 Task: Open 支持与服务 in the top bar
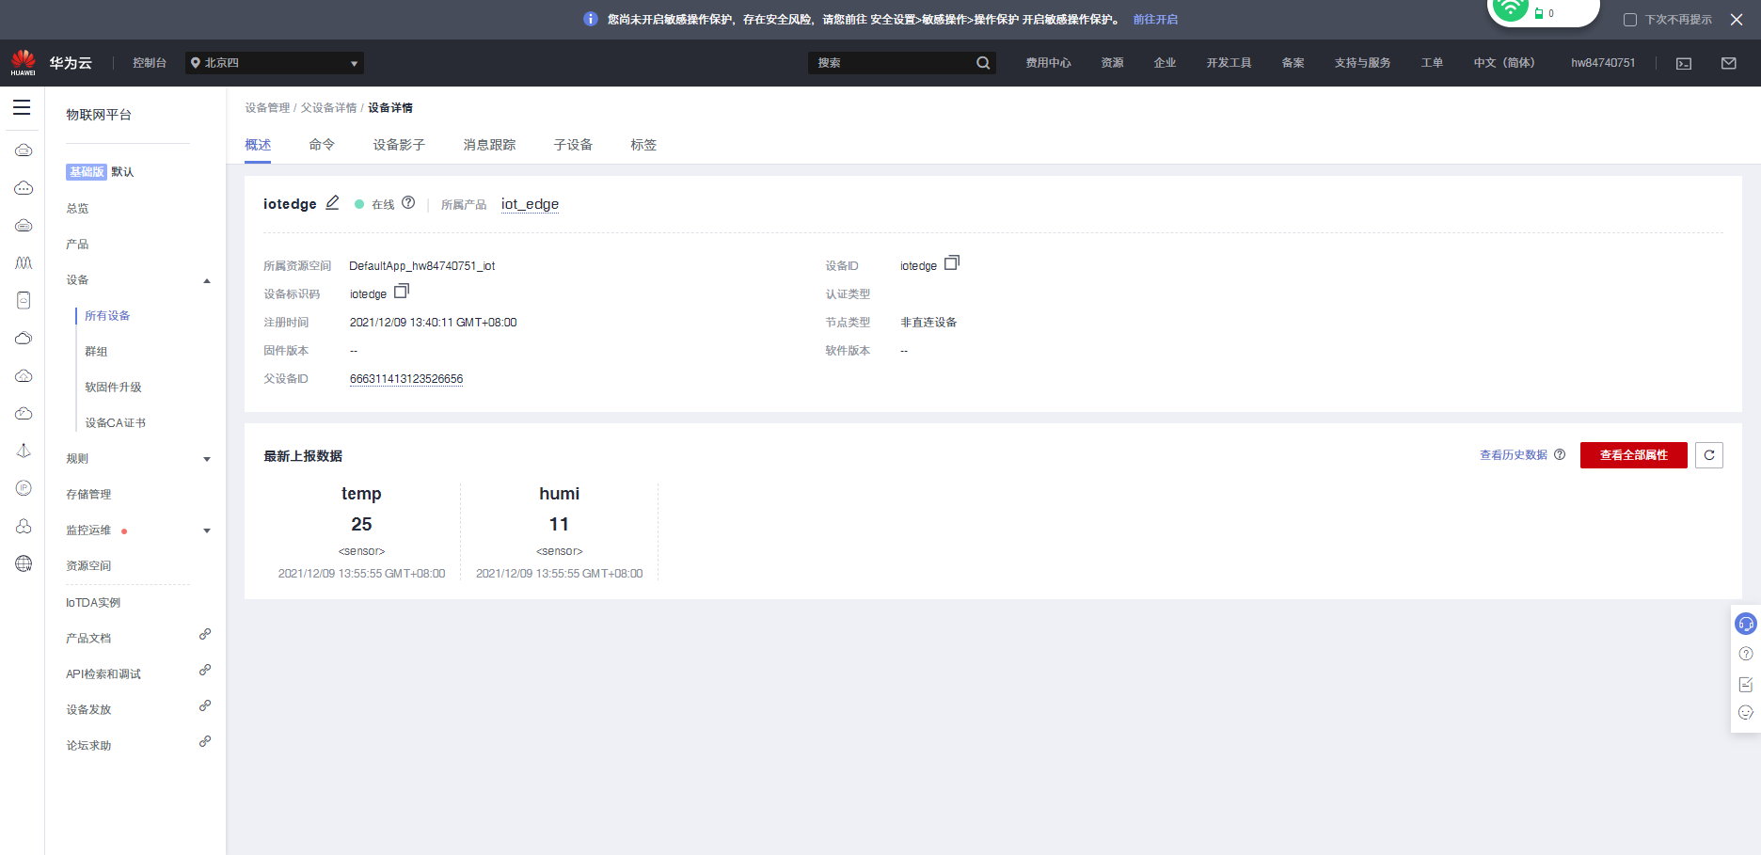click(x=1362, y=63)
